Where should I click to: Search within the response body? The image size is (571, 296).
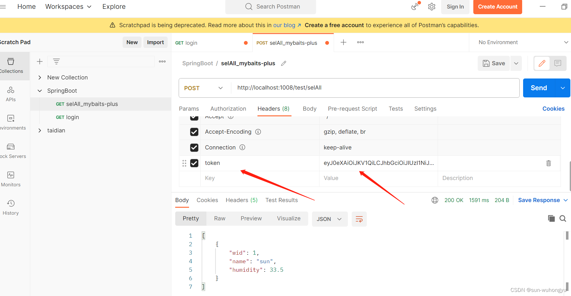coord(563,218)
